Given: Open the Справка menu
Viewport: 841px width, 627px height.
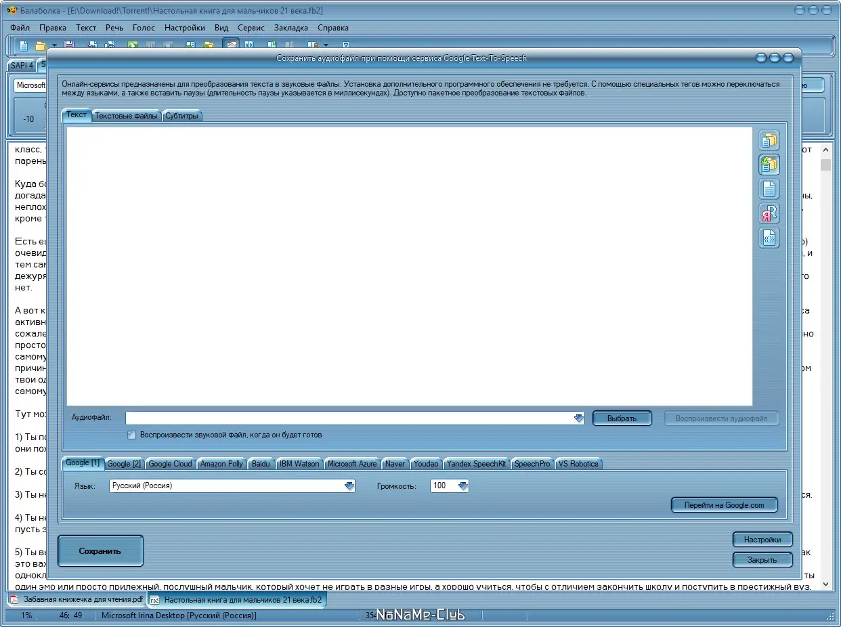Looking at the screenshot, I should coord(333,28).
